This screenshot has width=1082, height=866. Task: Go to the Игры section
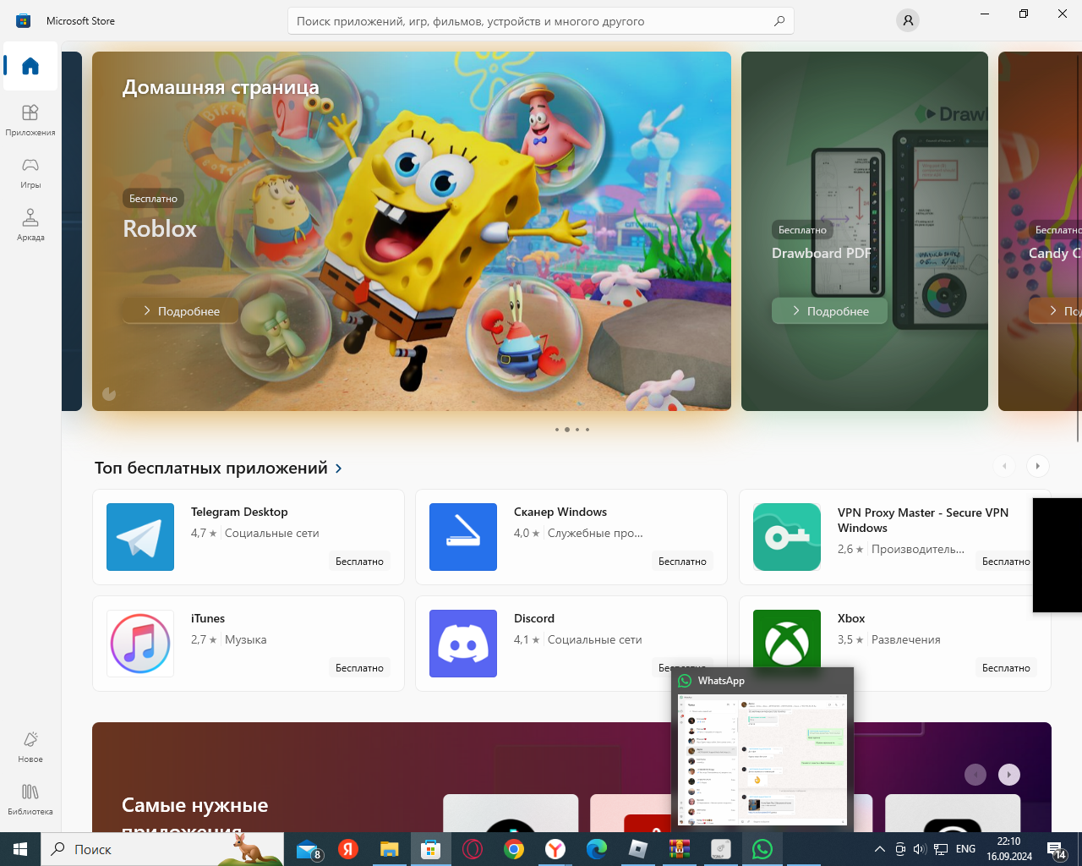(30, 172)
